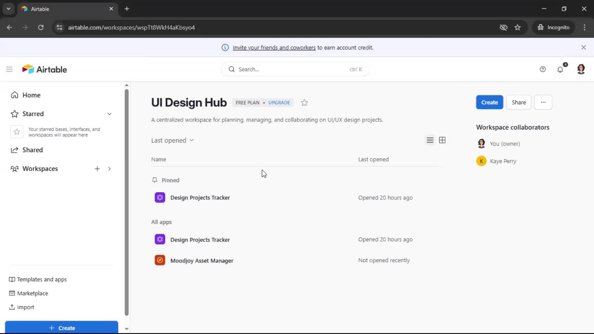Add a new workspace with plus icon
Image resolution: width=594 pixels, height=334 pixels.
click(x=97, y=169)
